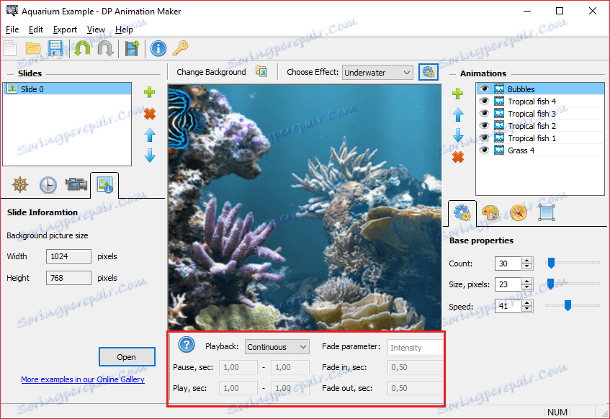Add a new slide with green plus
The width and height of the screenshot is (610, 419).
pyautogui.click(x=149, y=92)
